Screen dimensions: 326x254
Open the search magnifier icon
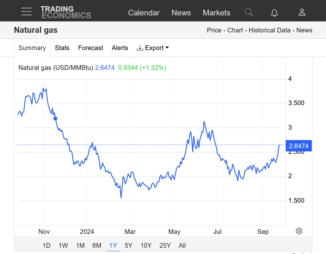[x=249, y=12]
